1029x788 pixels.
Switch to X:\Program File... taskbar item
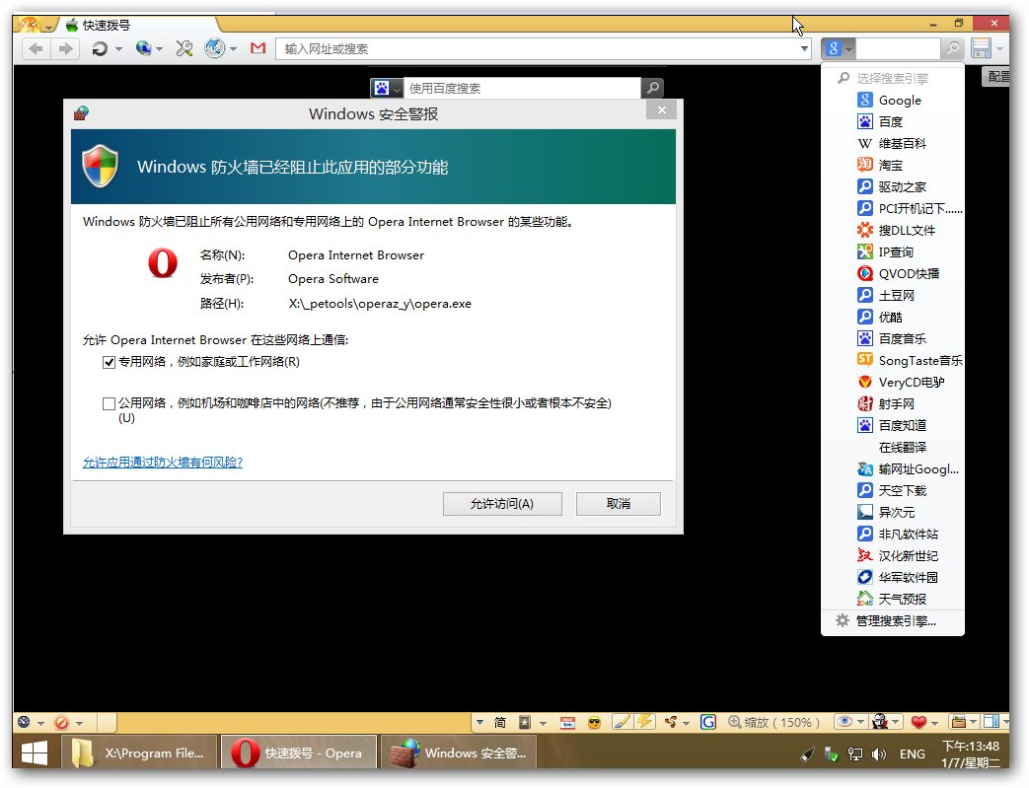pyautogui.click(x=140, y=752)
